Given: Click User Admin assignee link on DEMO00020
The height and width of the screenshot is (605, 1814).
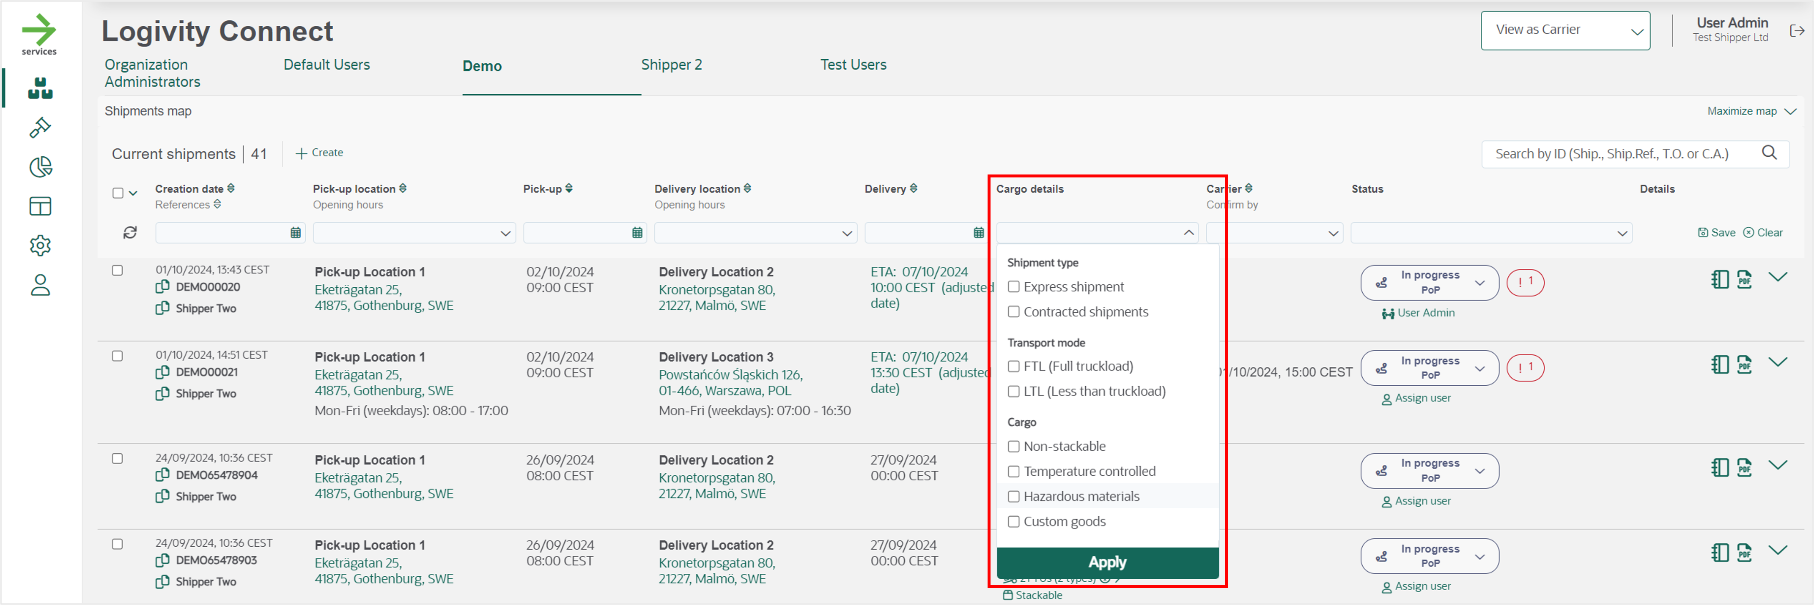Looking at the screenshot, I should point(1418,313).
